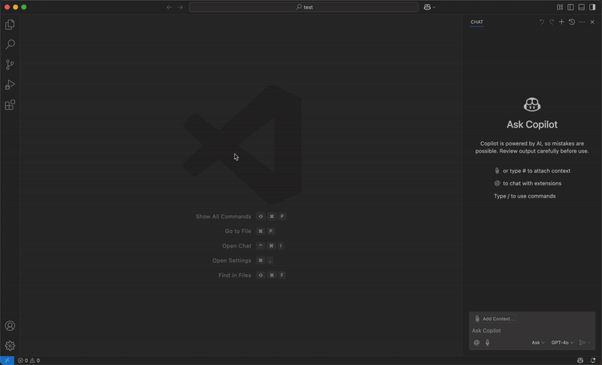
Task: Open the Run and Debug view
Action: 10,85
